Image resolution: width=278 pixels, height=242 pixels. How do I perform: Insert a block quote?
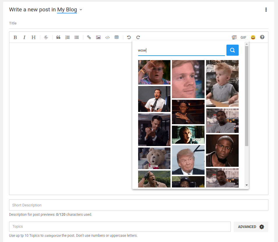[x=58, y=37]
